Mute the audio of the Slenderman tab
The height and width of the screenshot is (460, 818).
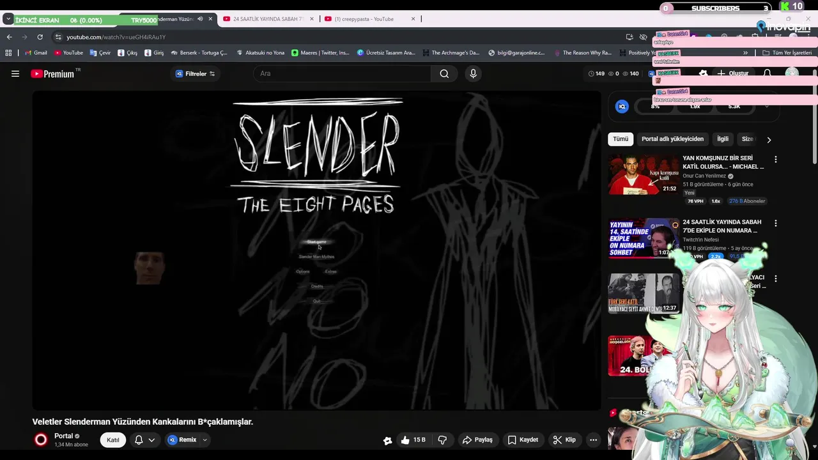point(200,19)
